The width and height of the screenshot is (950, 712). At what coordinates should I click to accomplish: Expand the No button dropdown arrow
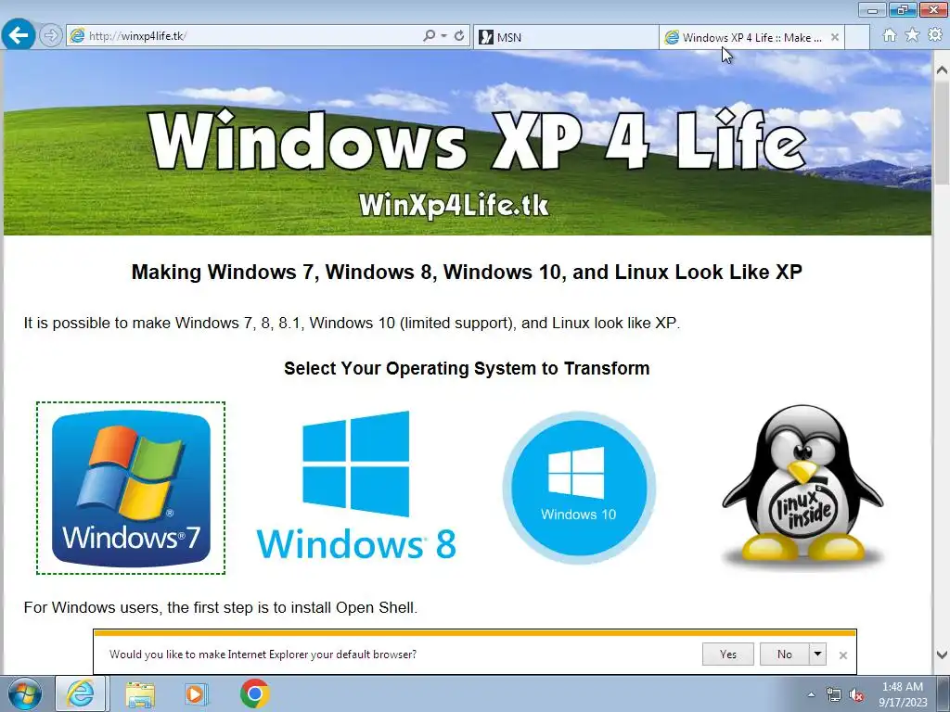818,655
